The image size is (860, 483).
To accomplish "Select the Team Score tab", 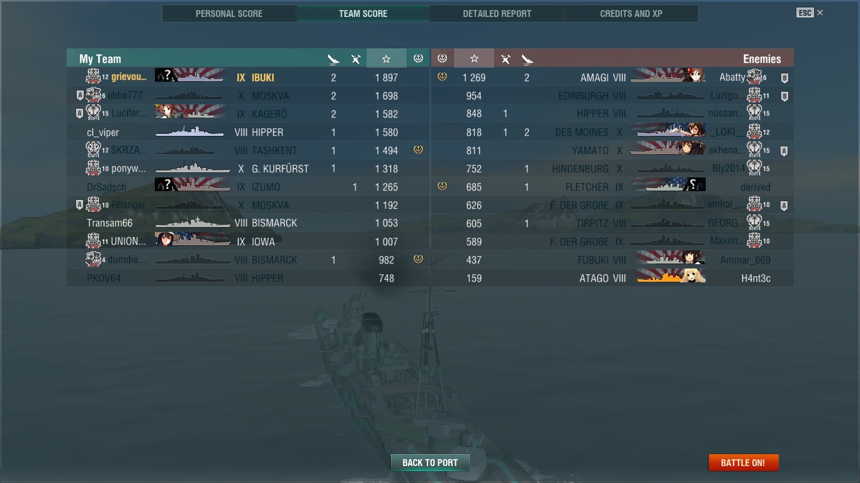I will (363, 13).
